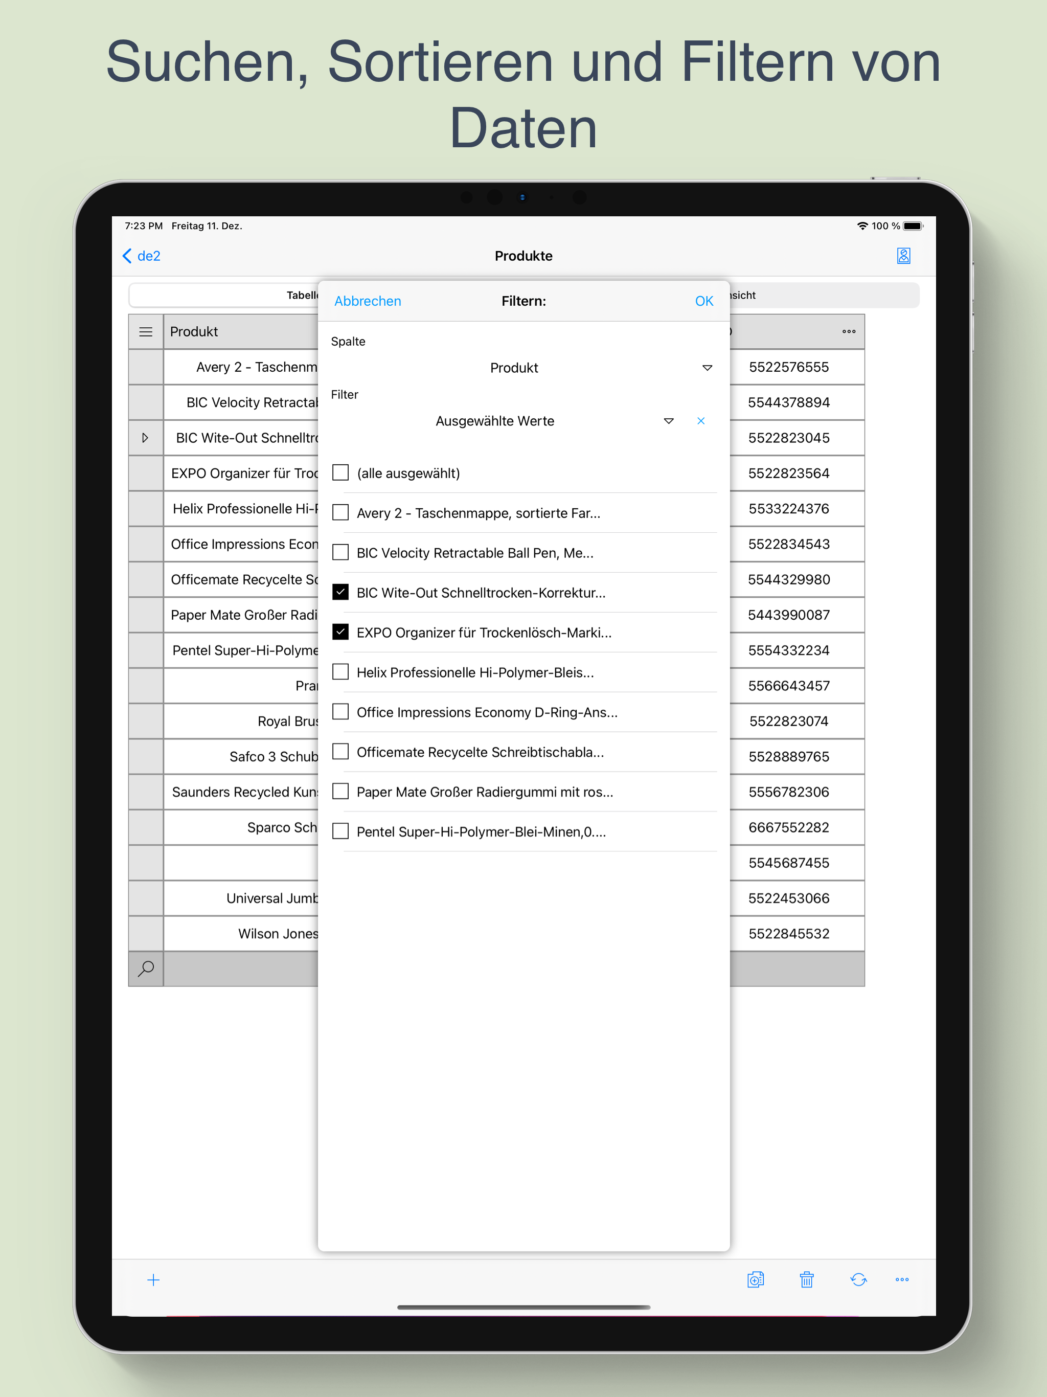Click the trash delete icon

pos(806,1280)
